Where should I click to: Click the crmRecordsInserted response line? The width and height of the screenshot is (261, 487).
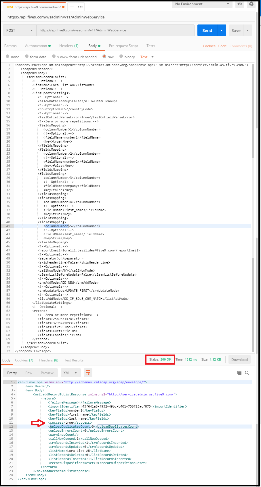88,443
